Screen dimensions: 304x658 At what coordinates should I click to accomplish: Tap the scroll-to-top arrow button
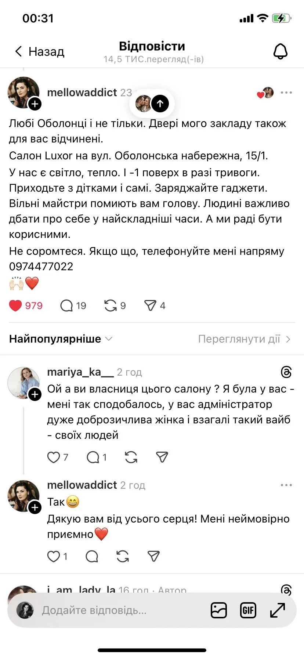[x=160, y=104]
